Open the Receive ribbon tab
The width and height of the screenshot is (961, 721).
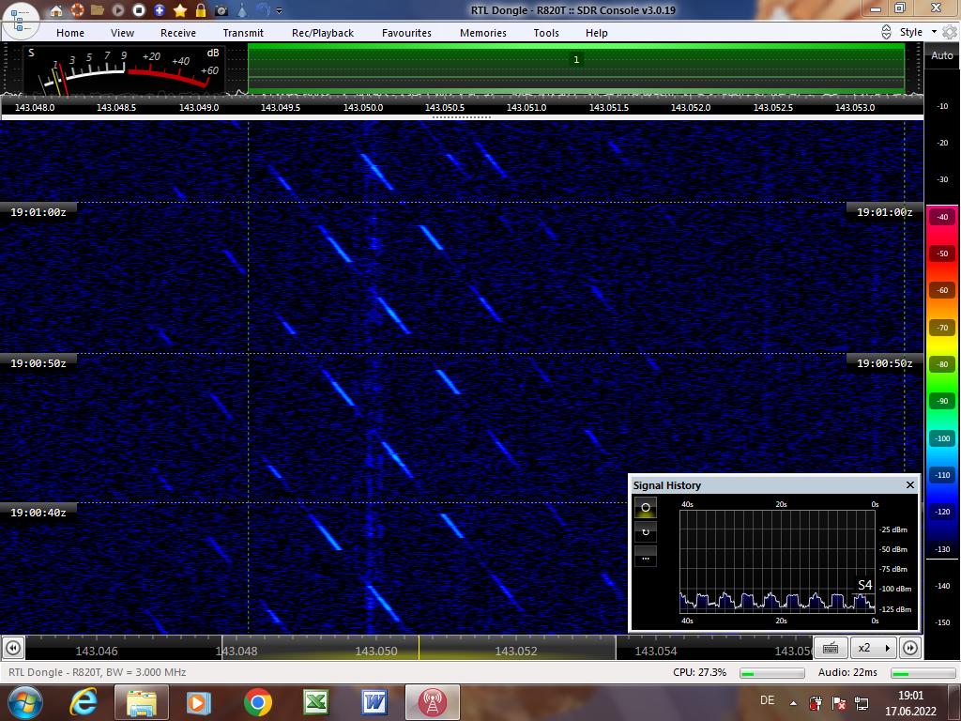click(178, 33)
